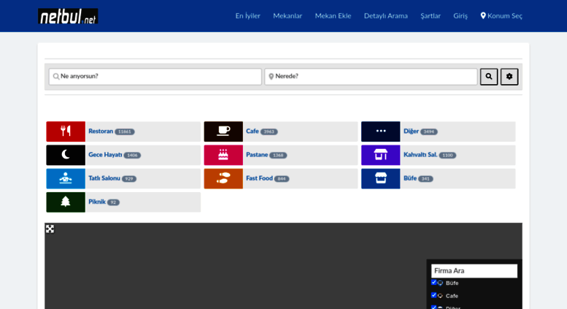Open the Cafe category link
This screenshot has height=309, width=567.
pyautogui.click(x=252, y=131)
